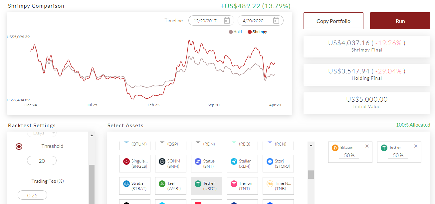Image resolution: width=435 pixels, height=204 pixels.
Task: Click the Apr 20 axis label
Action: 275,105
